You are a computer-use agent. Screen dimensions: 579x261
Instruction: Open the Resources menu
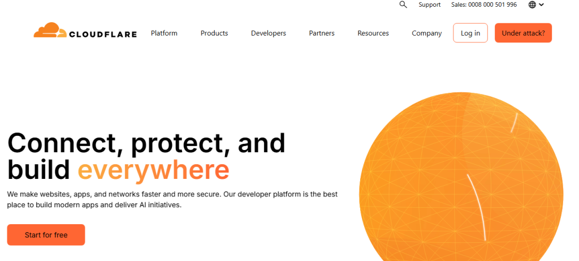(x=373, y=33)
